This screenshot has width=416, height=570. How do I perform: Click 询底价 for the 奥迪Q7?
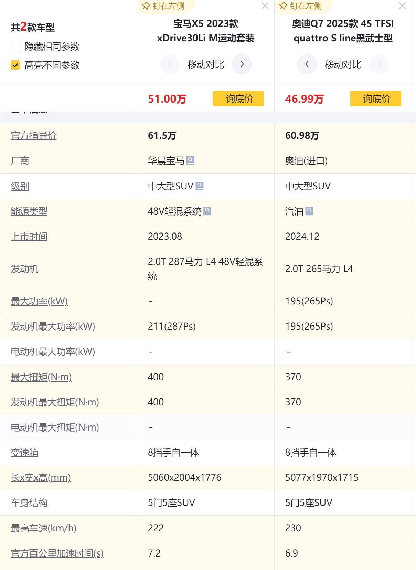pyautogui.click(x=375, y=99)
